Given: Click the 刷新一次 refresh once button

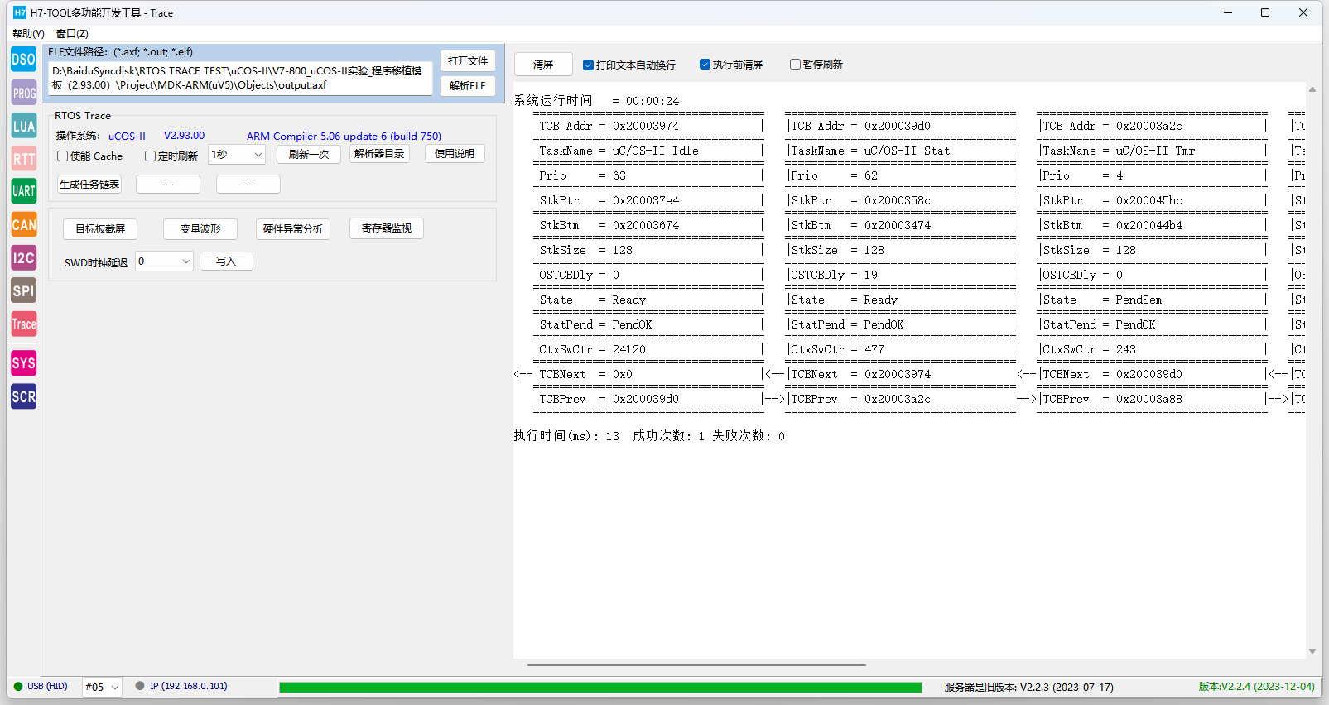Looking at the screenshot, I should [309, 154].
